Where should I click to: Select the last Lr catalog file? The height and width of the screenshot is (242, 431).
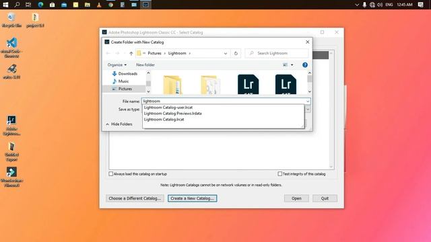click(286, 84)
